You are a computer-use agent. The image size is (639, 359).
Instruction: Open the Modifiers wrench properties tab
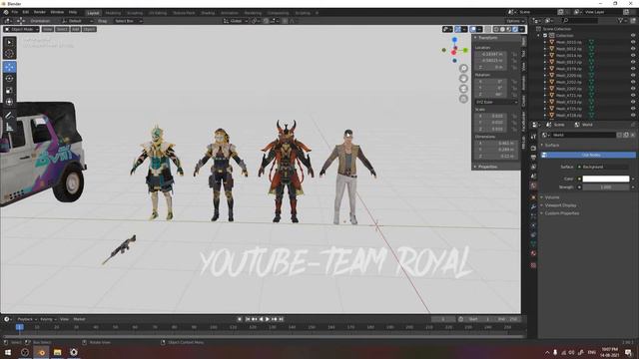point(533,206)
